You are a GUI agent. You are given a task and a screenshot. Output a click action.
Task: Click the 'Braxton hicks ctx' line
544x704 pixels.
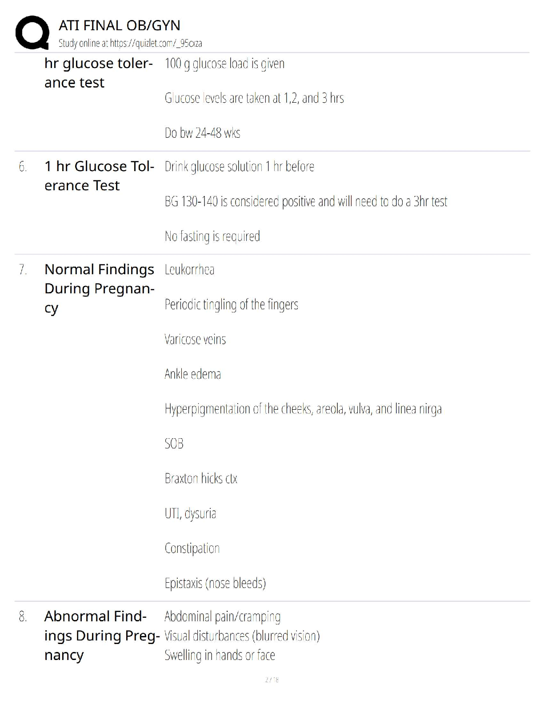click(201, 479)
